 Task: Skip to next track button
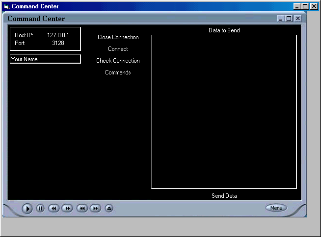pyautogui.click(x=95, y=208)
